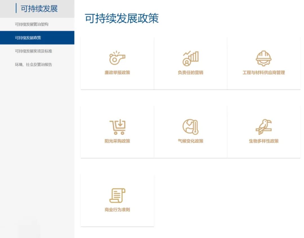The image size is (304, 238).
Task: Select the 气候变化政策 label
Action: [x=191, y=141]
